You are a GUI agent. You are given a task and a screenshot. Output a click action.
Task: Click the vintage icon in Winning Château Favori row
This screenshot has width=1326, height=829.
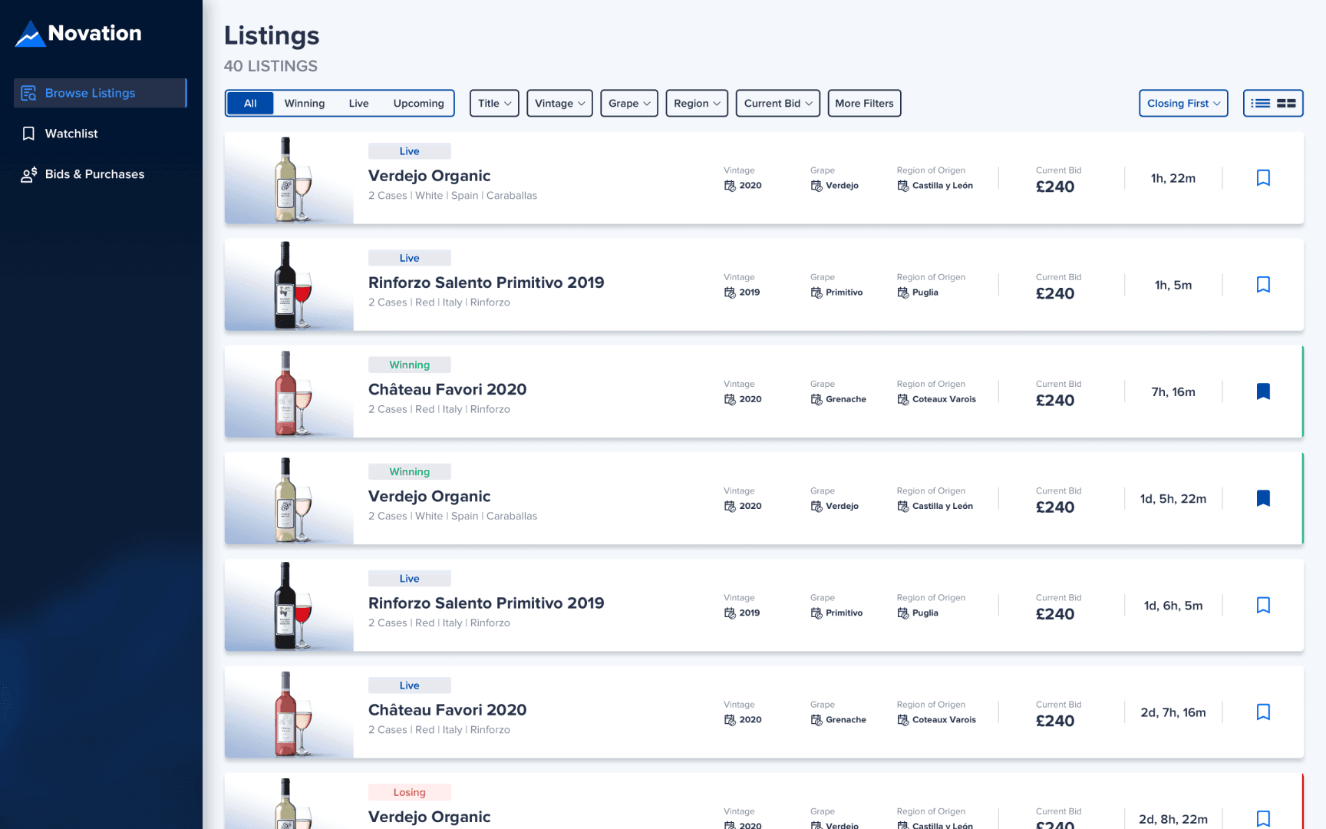coord(730,399)
